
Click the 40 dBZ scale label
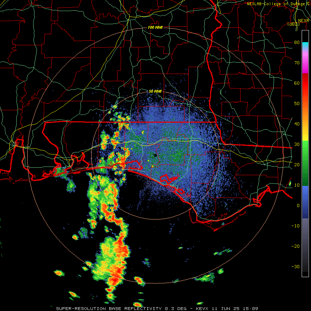coord(297,124)
